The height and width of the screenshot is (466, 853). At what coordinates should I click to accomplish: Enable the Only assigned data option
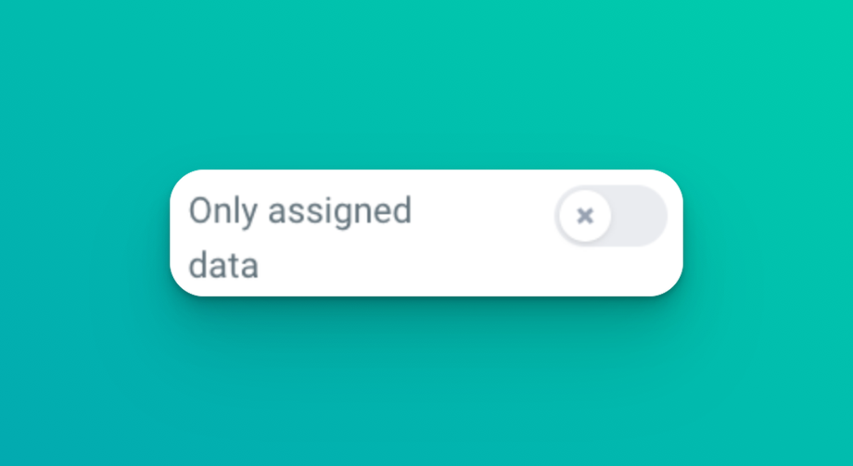click(x=611, y=216)
